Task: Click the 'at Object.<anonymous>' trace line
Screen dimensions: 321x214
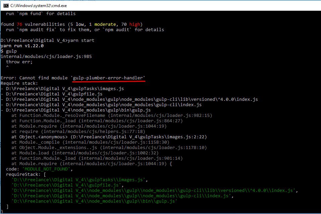Action: tap(109, 137)
